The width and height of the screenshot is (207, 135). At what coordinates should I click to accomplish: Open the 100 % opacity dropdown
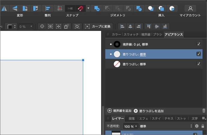[131, 126]
